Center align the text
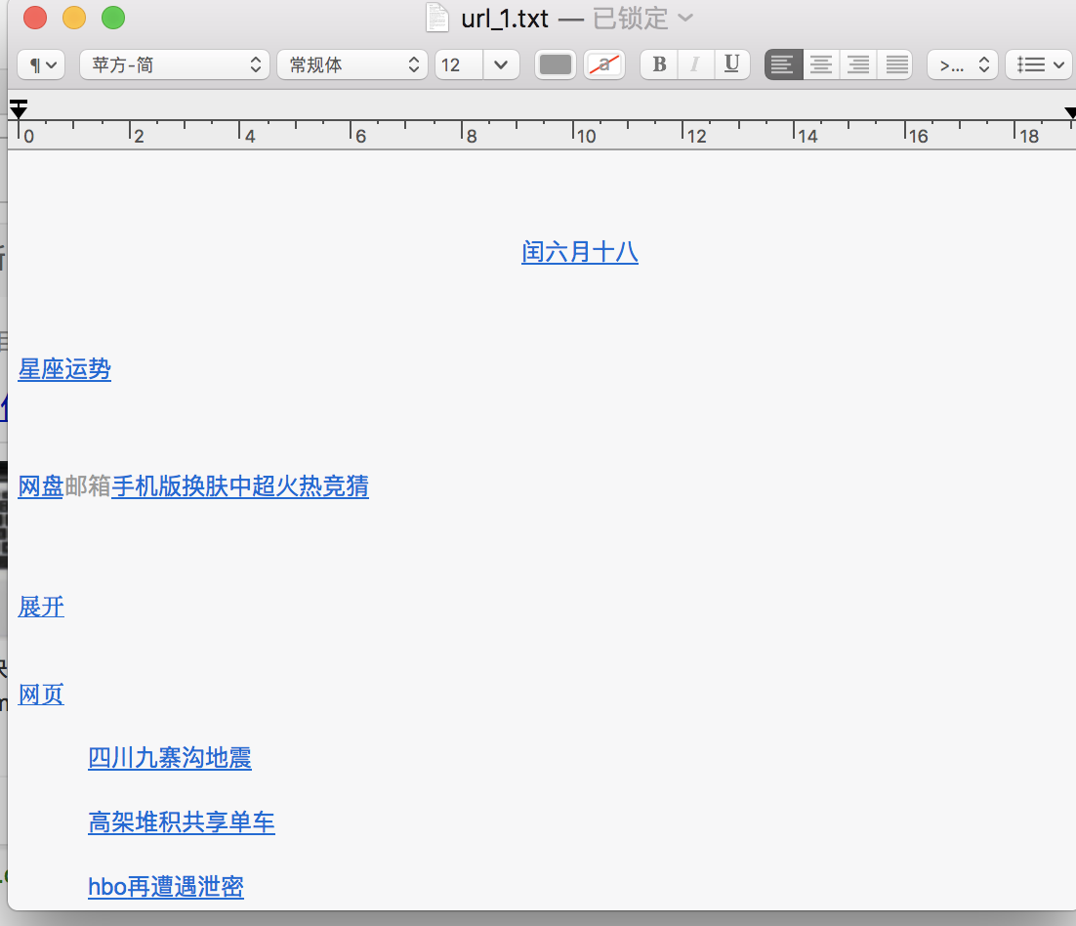 coord(821,64)
